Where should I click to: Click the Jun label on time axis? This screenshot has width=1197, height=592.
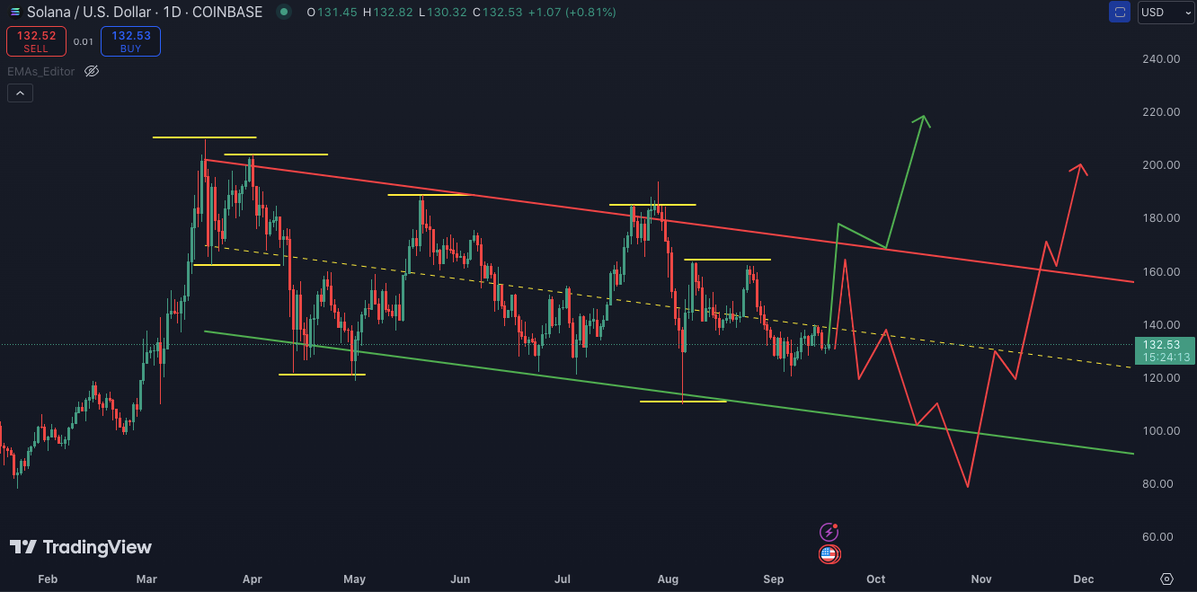(x=460, y=579)
